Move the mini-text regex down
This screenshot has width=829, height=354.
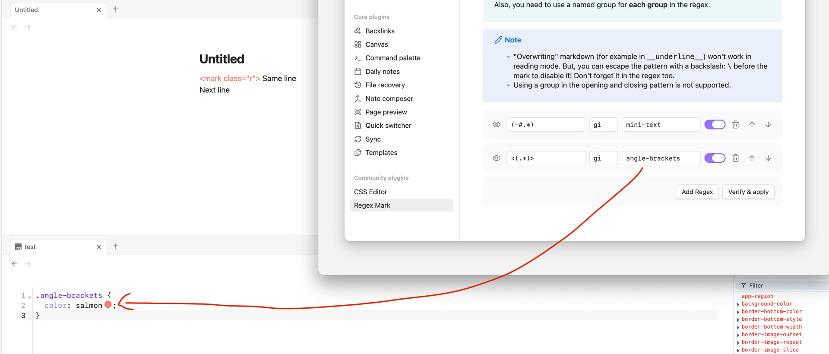click(768, 125)
